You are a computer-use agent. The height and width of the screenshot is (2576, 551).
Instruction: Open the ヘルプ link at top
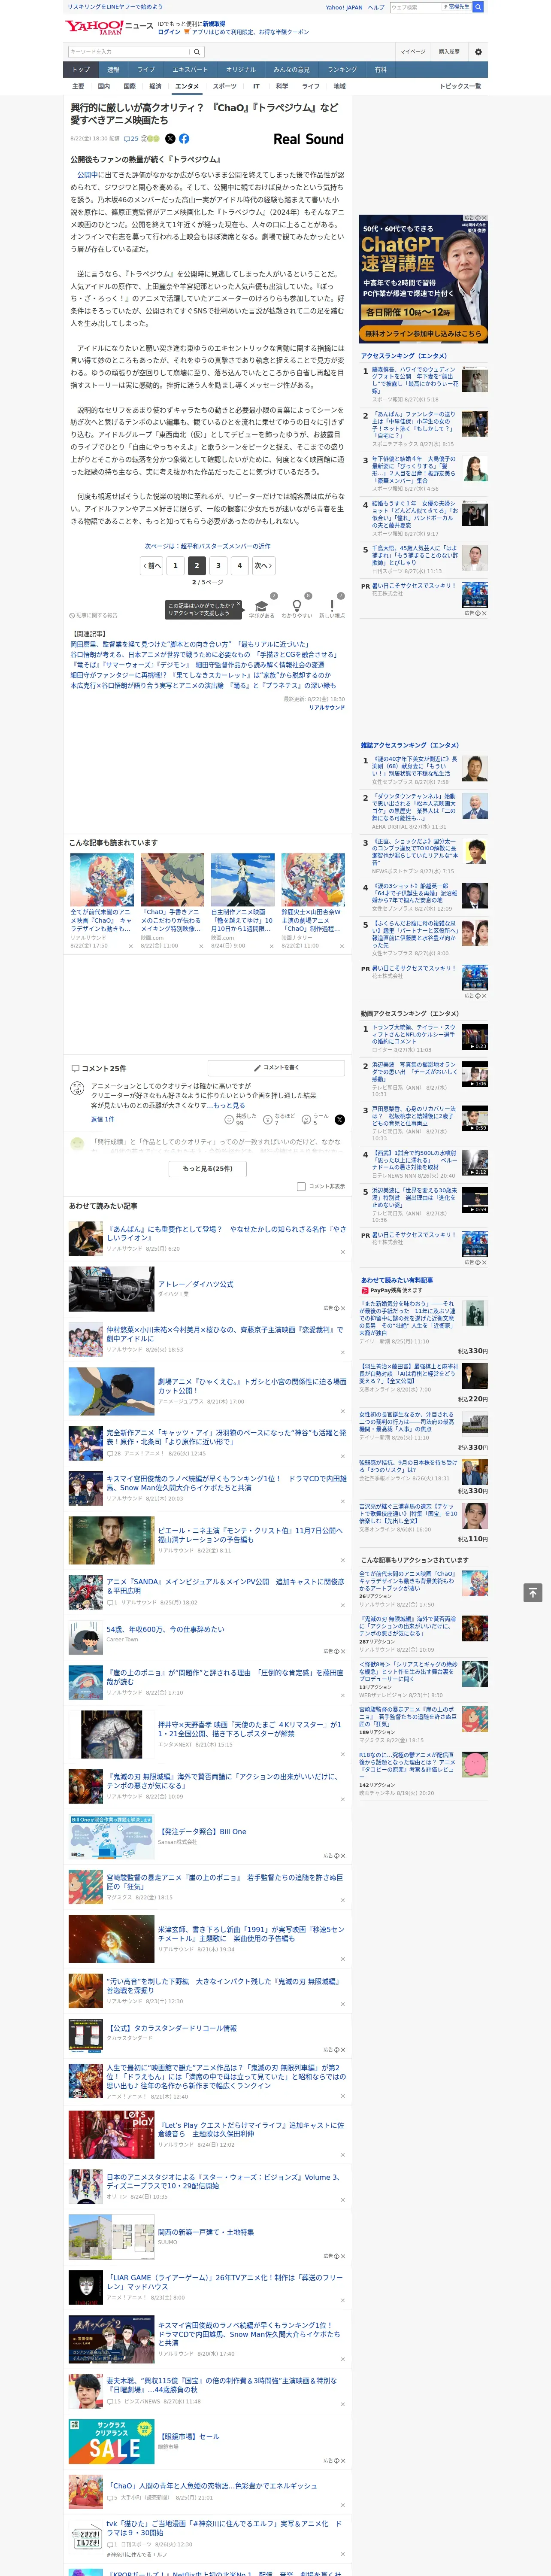(x=375, y=7)
